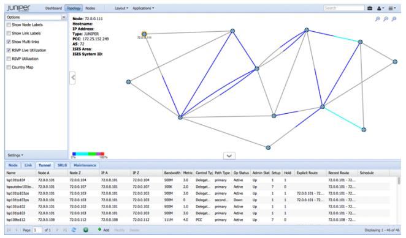Select the Topology menu item
The image size is (406, 238).
74,9
